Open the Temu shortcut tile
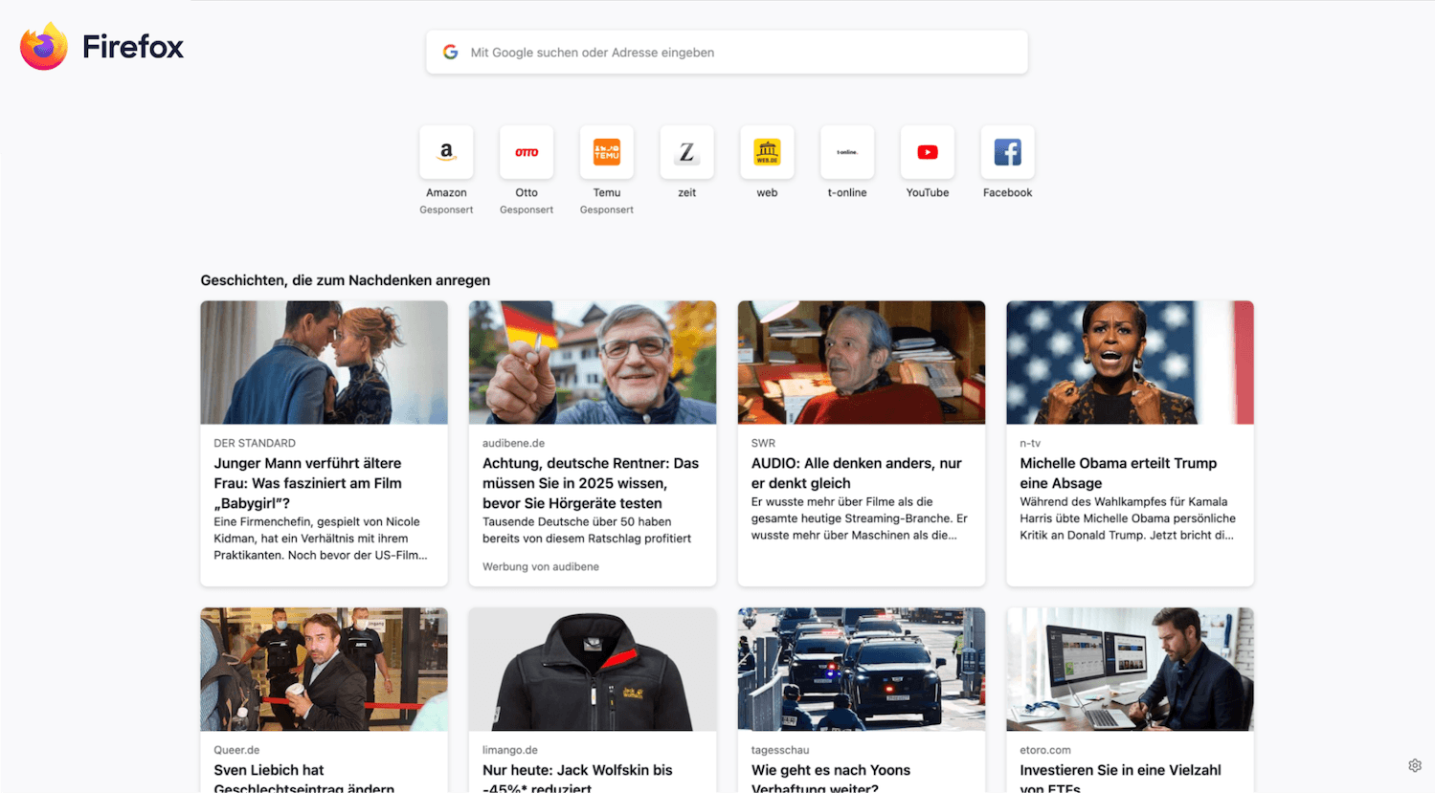The image size is (1435, 793). [x=607, y=152]
